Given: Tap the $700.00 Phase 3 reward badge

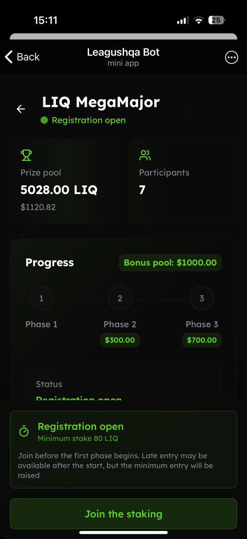Looking at the screenshot, I should (202, 340).
